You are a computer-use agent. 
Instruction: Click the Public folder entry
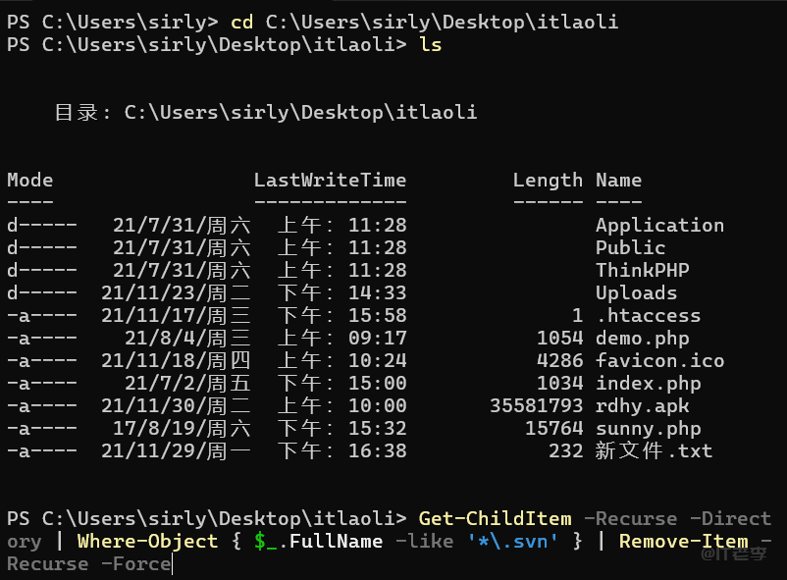click(630, 248)
